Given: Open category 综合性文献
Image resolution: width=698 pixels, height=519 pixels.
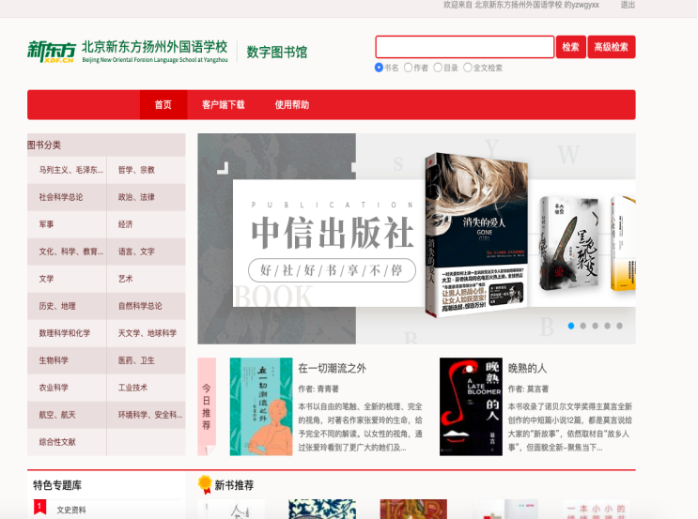Looking at the screenshot, I should coord(57,442).
